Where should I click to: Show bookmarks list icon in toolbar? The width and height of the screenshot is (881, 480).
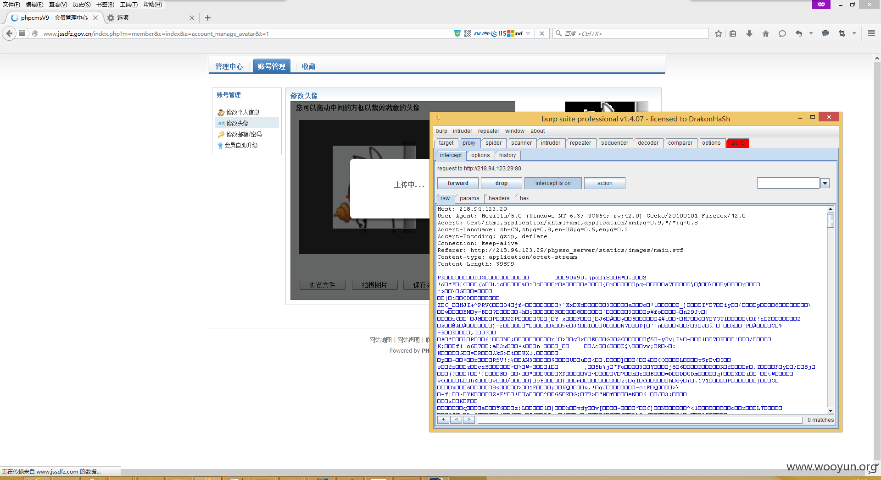[x=733, y=33]
